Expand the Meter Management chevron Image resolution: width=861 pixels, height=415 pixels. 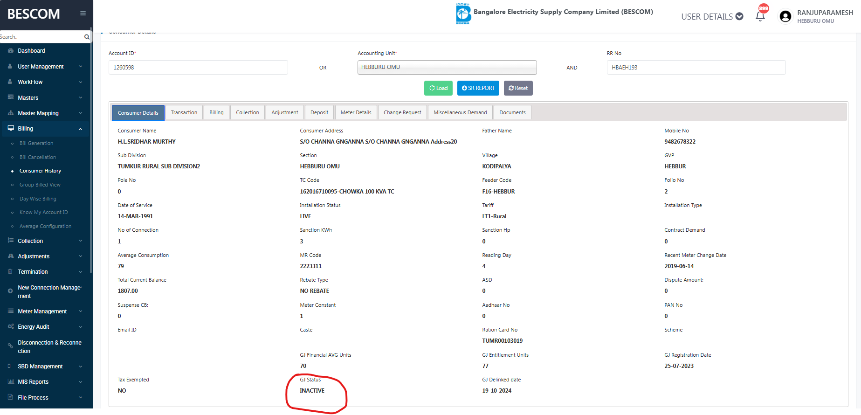click(x=81, y=311)
